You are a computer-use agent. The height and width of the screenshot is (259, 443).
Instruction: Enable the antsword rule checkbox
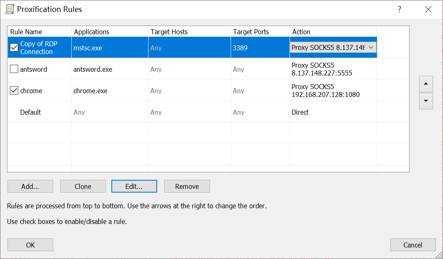[14, 69]
